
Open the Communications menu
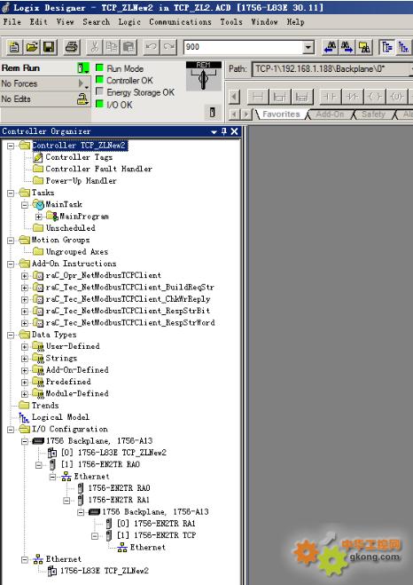click(180, 22)
